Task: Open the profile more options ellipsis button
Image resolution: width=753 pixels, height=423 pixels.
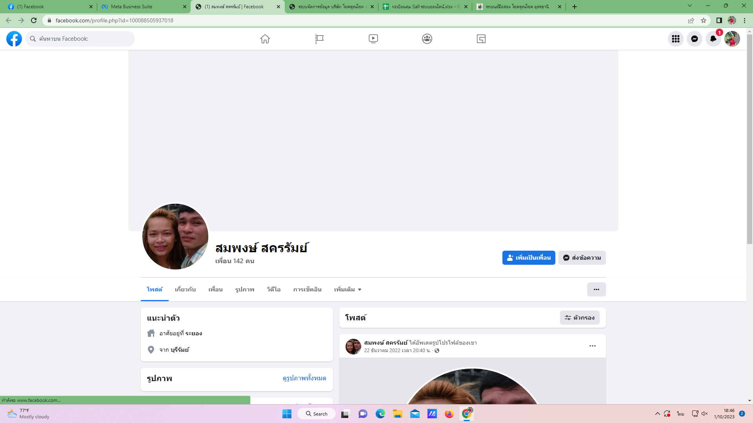Action: (x=596, y=289)
